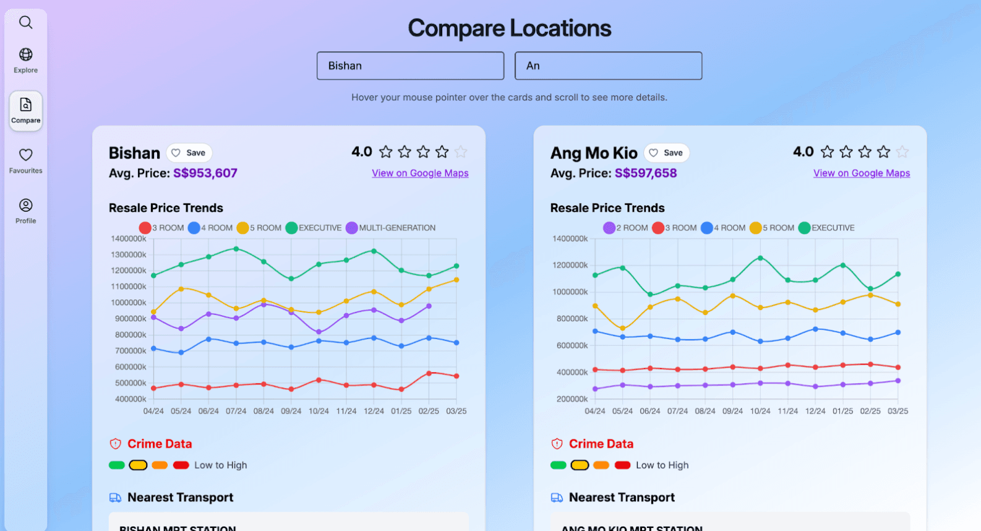
Task: Open the Explore globe icon
Action: [x=25, y=55]
